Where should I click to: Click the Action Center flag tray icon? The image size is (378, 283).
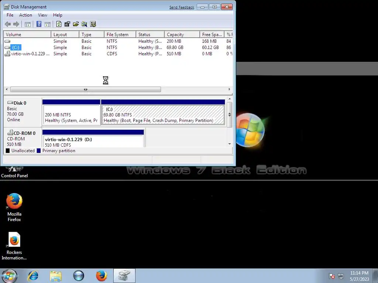coord(332,276)
